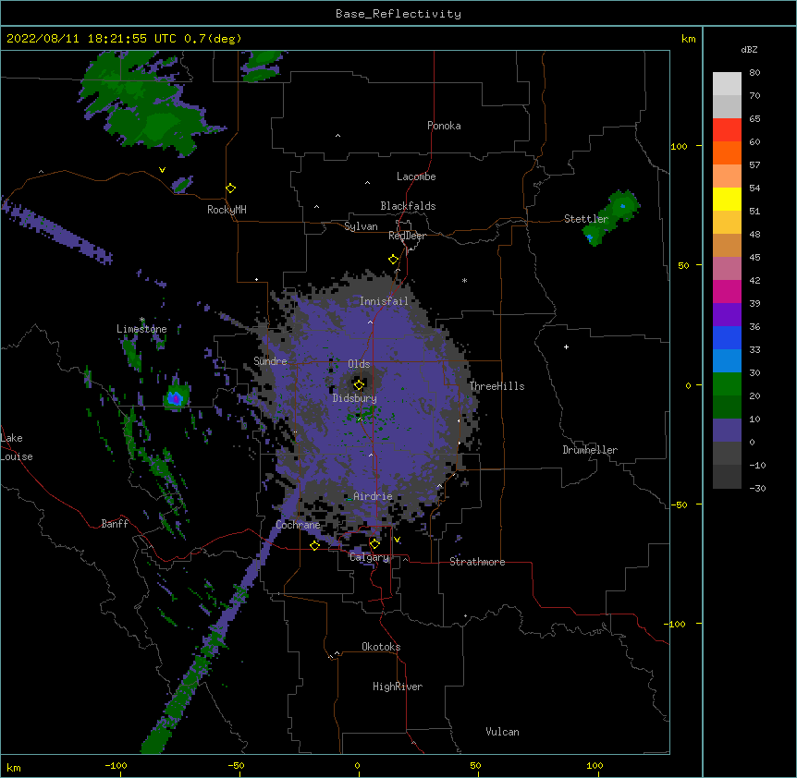
Task: Select the pale gray top swatch of the legend
Action: 727,83
